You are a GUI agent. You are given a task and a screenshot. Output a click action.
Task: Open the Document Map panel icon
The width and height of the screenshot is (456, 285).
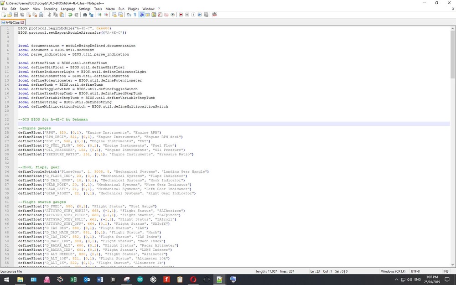154,15
